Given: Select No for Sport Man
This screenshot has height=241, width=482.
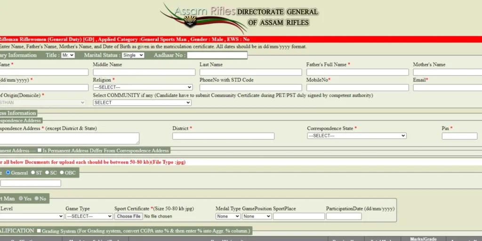Looking at the screenshot, I should (37, 198).
